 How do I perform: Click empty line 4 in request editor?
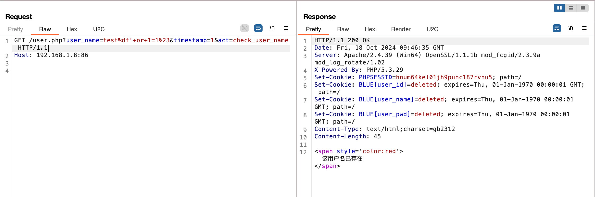click(151, 71)
